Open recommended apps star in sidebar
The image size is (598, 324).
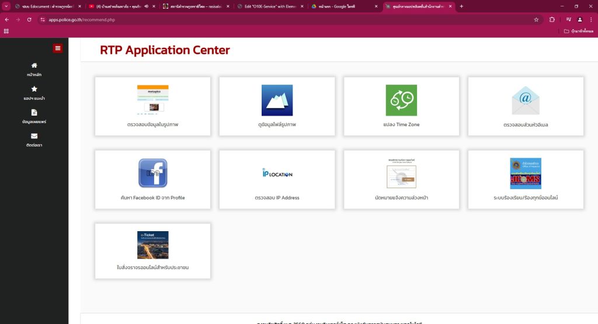point(34,93)
